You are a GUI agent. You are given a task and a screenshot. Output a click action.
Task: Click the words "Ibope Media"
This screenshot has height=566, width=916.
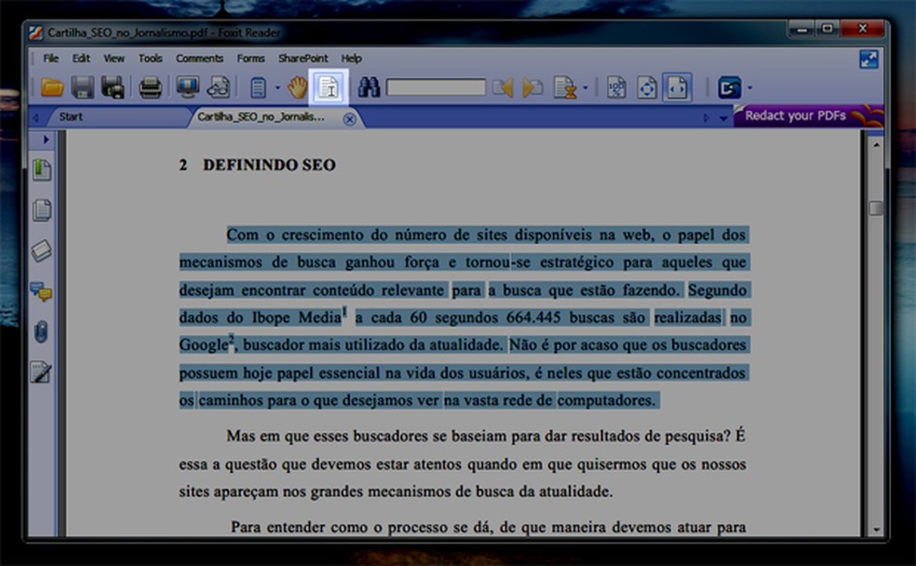click(296, 317)
